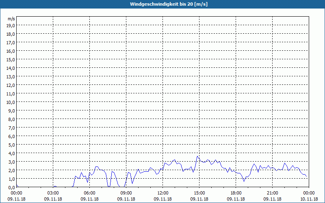Click the chart title Windgeschwindigkeit bis 20 [m/s]
This screenshot has height=203, width=325.
point(169,4)
